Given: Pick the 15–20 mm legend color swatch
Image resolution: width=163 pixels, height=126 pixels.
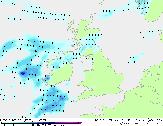Looking at the screenshot, I should 40,123.
